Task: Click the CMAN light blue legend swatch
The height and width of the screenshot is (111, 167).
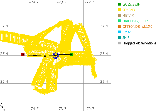Action: pyautogui.click(x=120, y=32)
